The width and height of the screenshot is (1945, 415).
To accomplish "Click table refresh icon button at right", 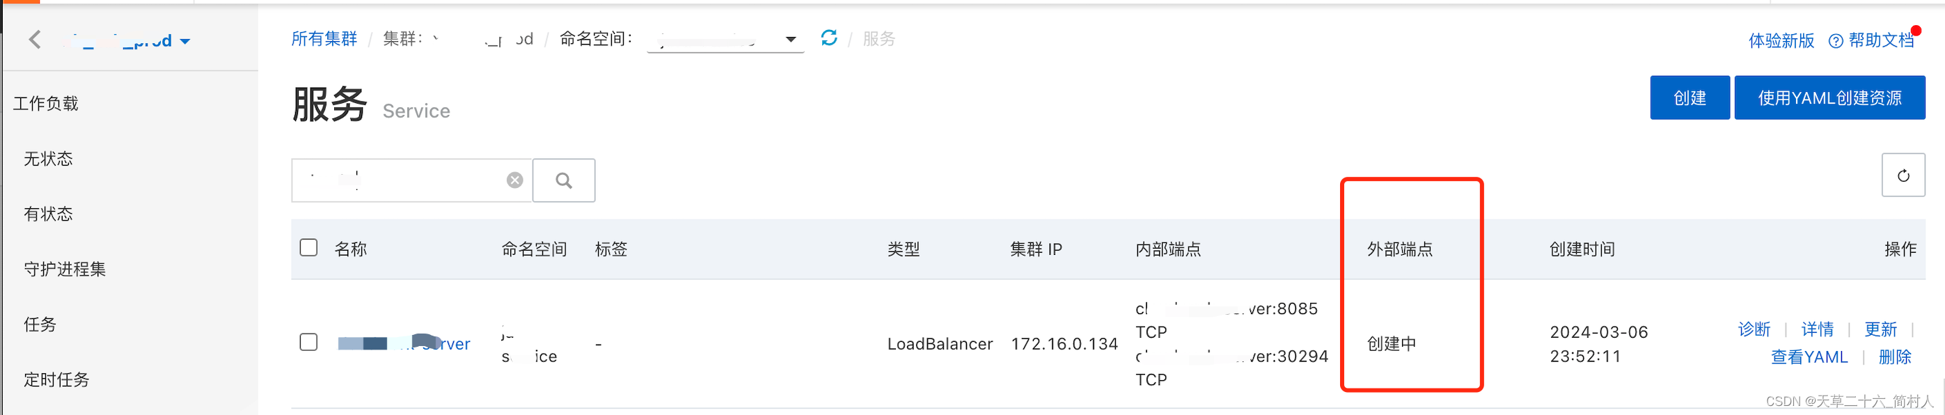I will pyautogui.click(x=1903, y=175).
